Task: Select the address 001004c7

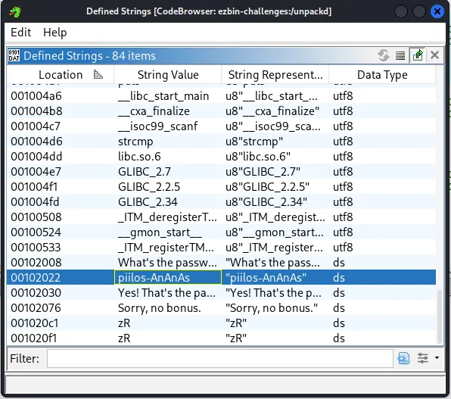Action: 36,126
